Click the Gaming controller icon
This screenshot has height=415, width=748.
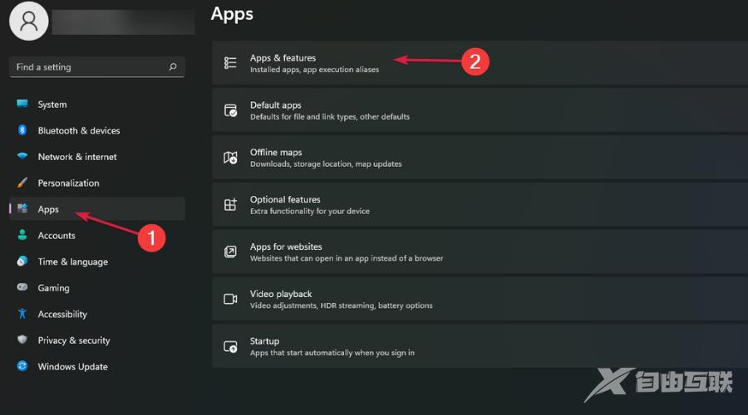click(x=22, y=287)
